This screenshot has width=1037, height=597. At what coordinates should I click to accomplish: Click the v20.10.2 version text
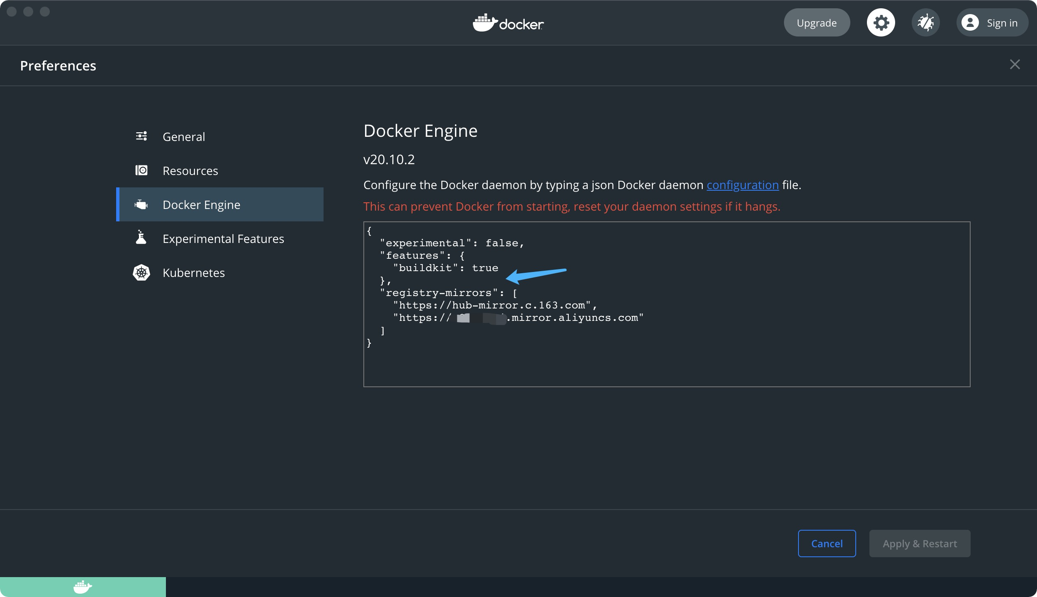tap(389, 160)
